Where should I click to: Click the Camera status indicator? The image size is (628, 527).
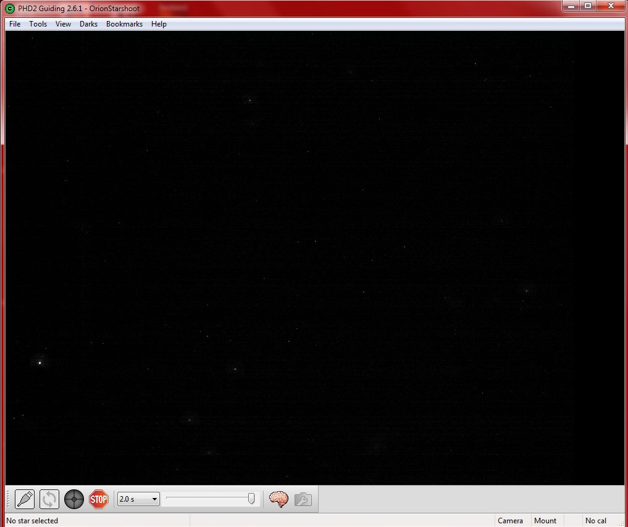[x=510, y=521]
